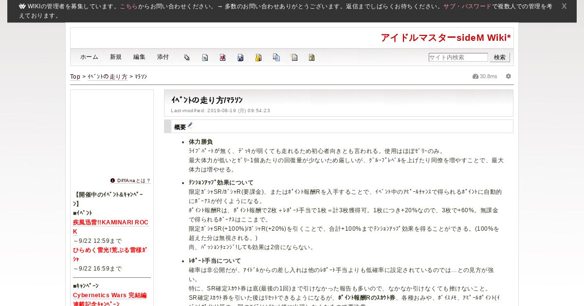
Task: Click the ■ｷｬﾝﾍﾟｰﾝ sidebar label
Action: (86, 286)
